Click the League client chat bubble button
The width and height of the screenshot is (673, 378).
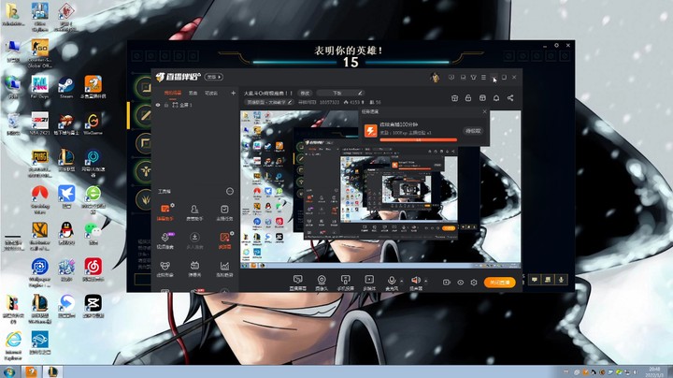pos(535,280)
